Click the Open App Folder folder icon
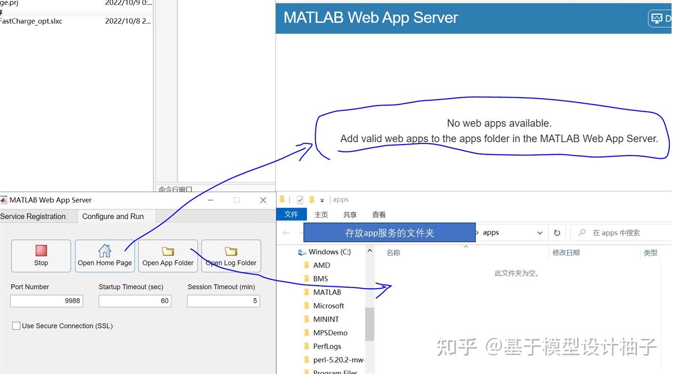Viewport: 674px width, 374px height. click(168, 250)
